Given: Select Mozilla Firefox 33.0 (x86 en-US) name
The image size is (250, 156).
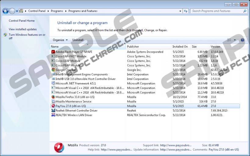Looking at the screenshot, I should 75,97.
